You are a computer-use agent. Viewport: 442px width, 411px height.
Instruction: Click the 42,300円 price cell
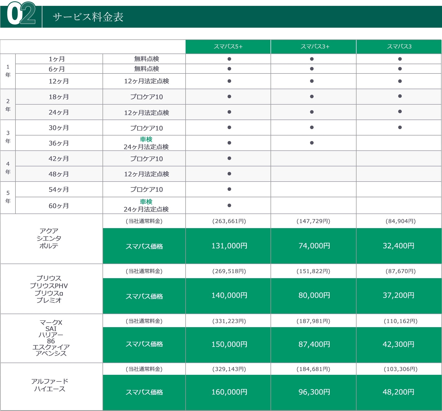(x=399, y=344)
